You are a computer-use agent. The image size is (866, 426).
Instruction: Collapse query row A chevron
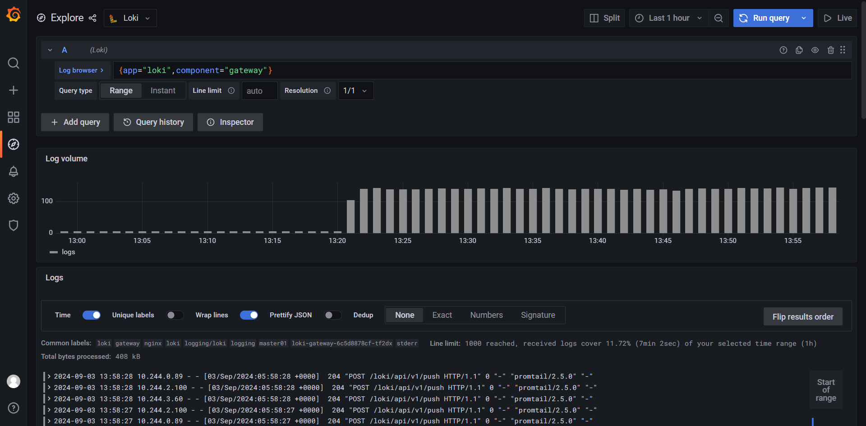click(50, 50)
